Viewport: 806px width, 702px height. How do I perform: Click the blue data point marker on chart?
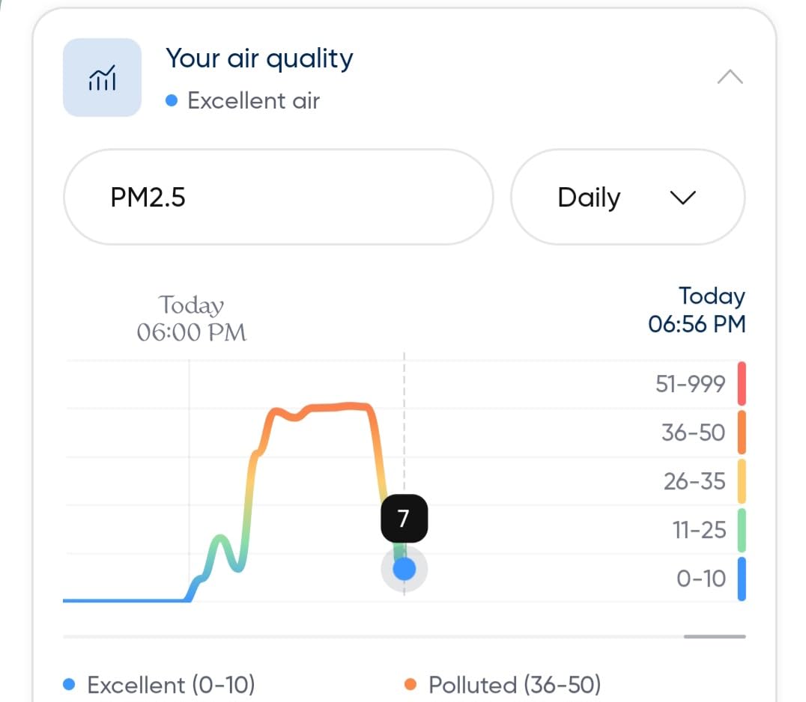point(404,569)
